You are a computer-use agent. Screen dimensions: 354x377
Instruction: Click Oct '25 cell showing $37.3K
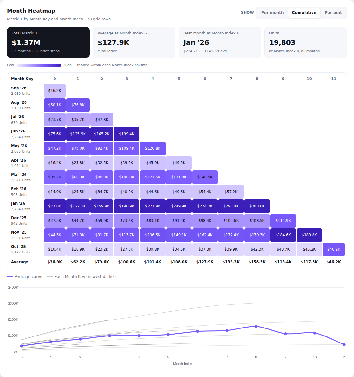[x=205, y=249]
